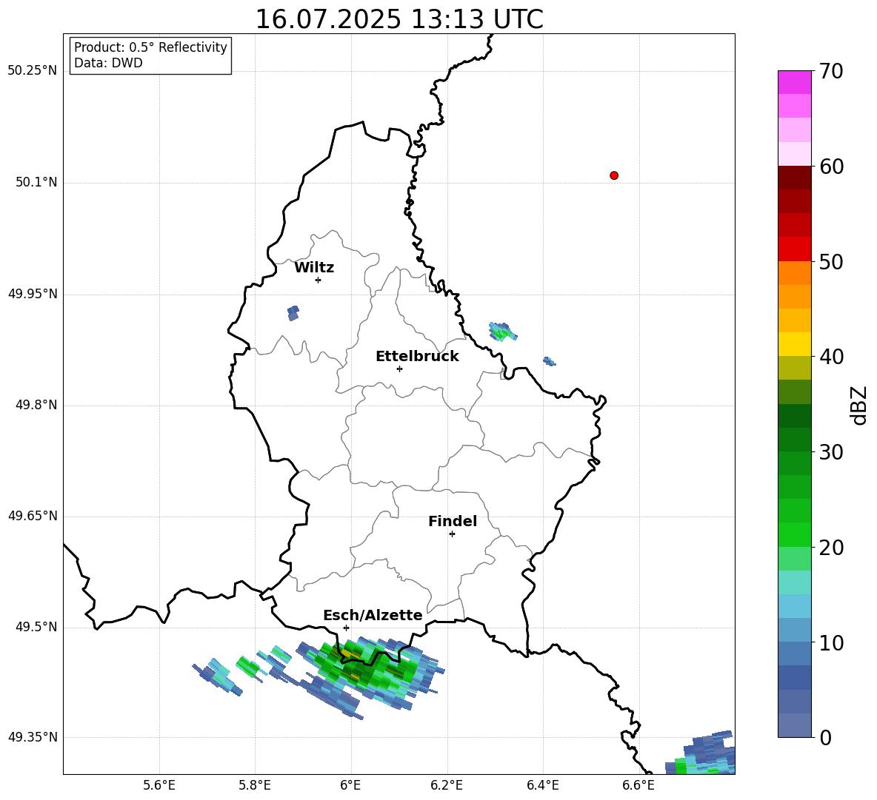Click the colorbar tick label 40
The height and width of the screenshot is (800, 877).
click(831, 357)
